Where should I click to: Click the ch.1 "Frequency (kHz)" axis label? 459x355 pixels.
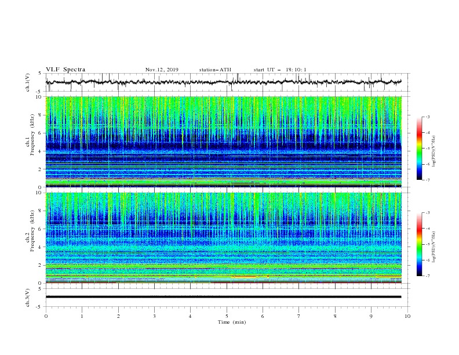click(x=32, y=135)
